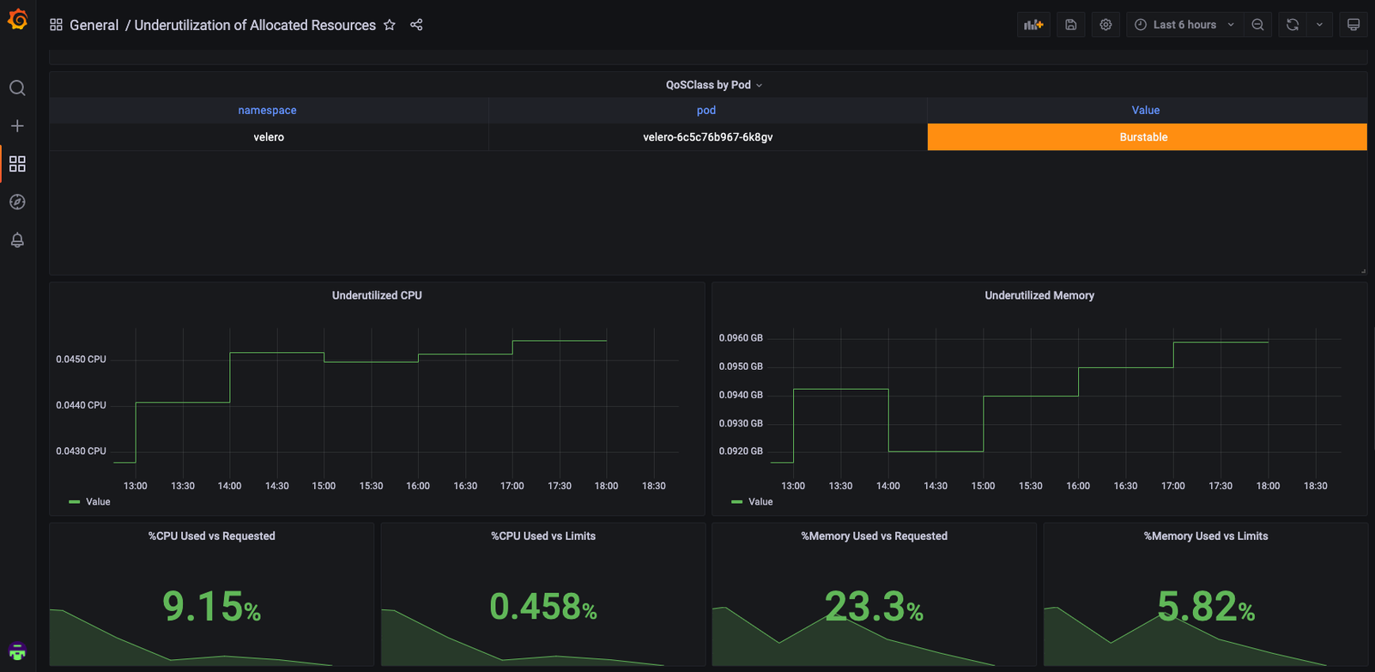Sort table by Value column
The image size is (1375, 672).
point(1146,110)
